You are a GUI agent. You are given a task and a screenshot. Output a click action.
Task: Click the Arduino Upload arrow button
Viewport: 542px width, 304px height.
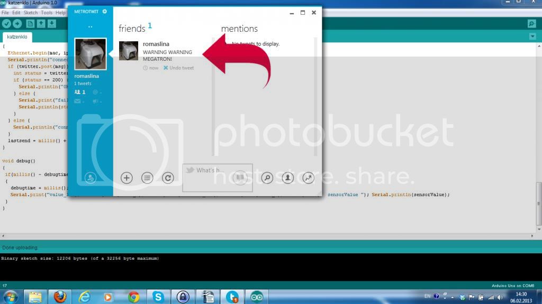pos(17,23)
